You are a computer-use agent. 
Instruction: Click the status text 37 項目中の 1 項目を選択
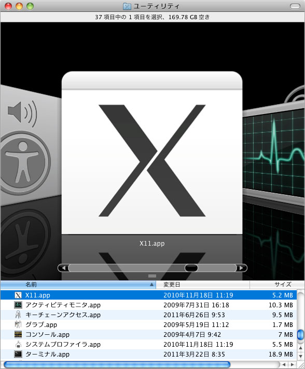(x=129, y=17)
